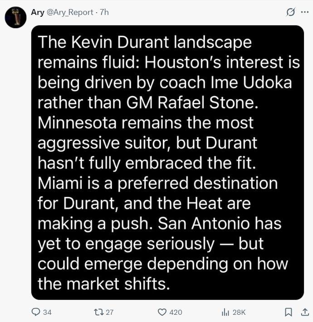Open the three-dot more options menu
This screenshot has width=313, height=322.
click(x=304, y=13)
